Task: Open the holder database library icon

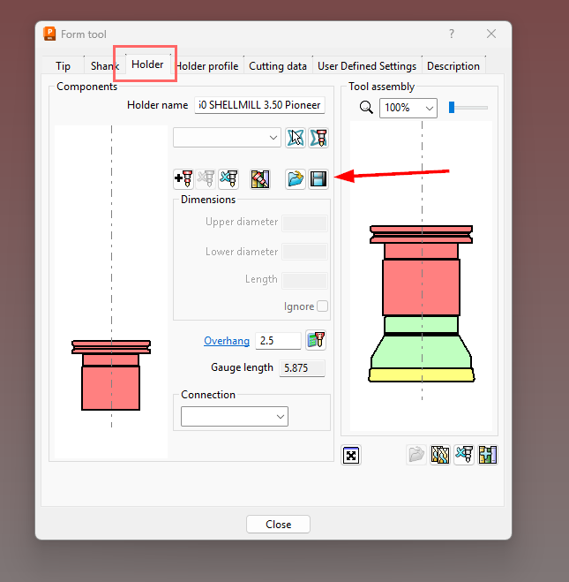Action: pyautogui.click(x=259, y=179)
